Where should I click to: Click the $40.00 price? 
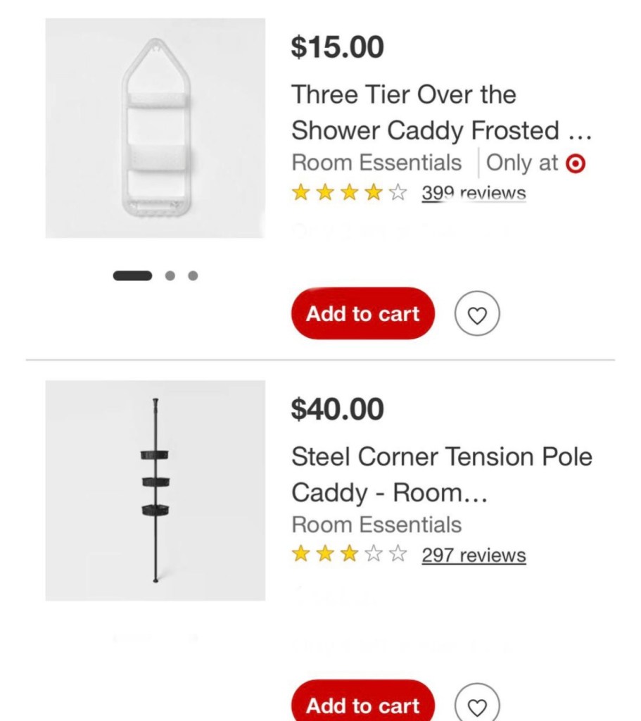[x=337, y=409]
